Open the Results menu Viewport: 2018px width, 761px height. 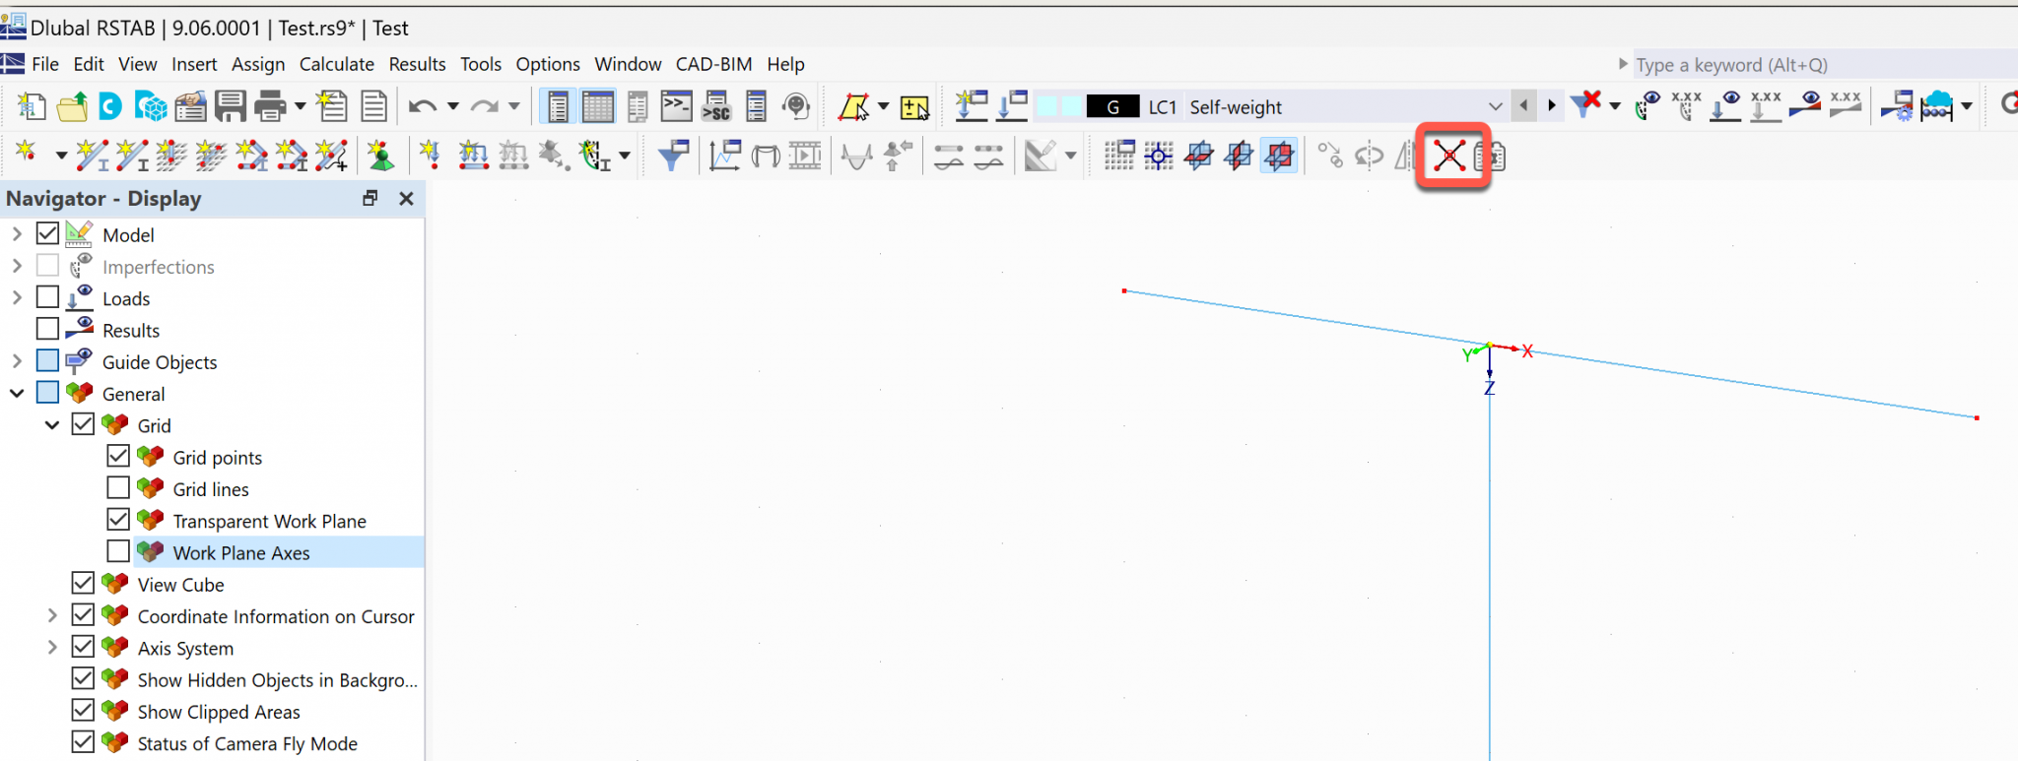[x=417, y=64]
